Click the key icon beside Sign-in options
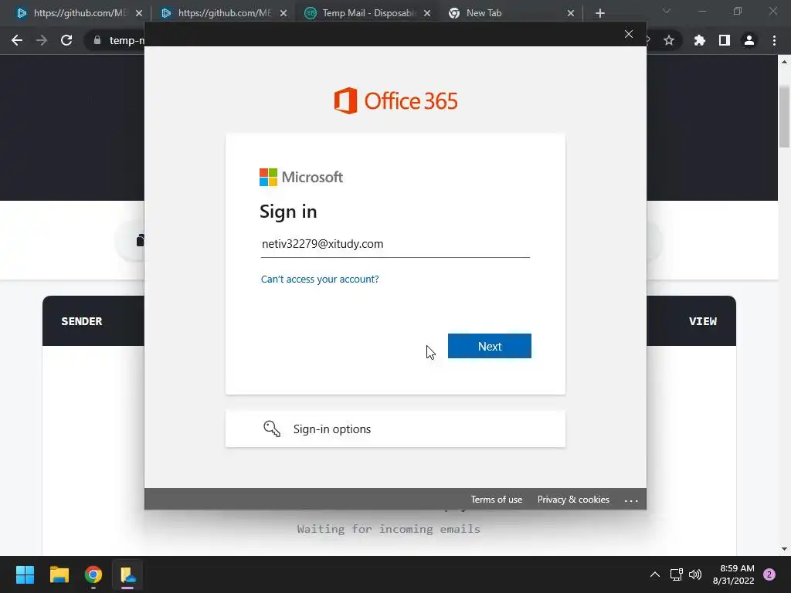This screenshot has width=791, height=593. point(272,429)
